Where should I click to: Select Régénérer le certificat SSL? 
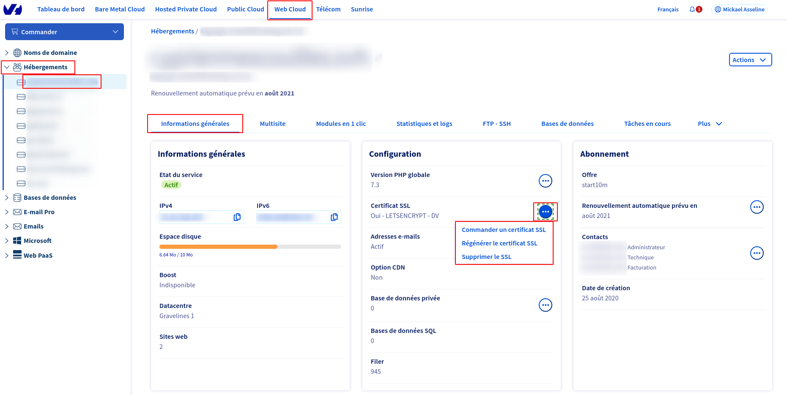499,243
